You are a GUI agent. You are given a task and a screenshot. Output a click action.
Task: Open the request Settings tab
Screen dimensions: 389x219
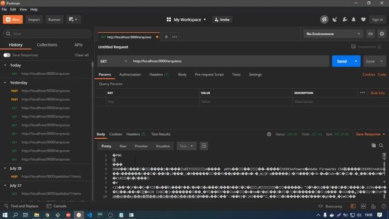pos(255,74)
